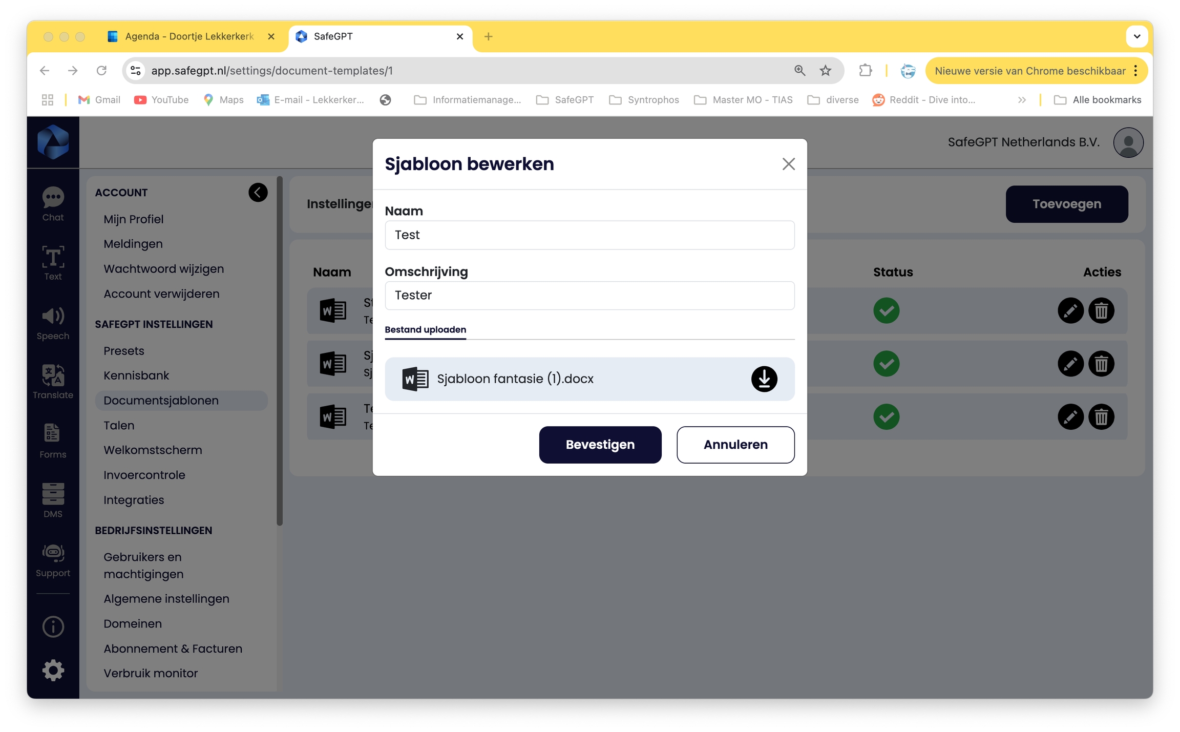Open Chrome tab search dropdown arrow

pos(1136,36)
